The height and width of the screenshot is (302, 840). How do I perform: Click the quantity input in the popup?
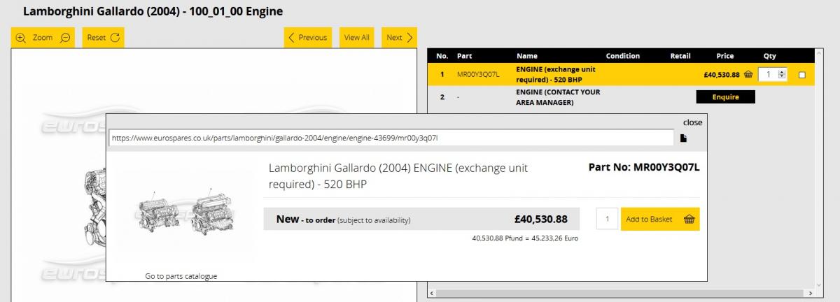pyautogui.click(x=607, y=220)
